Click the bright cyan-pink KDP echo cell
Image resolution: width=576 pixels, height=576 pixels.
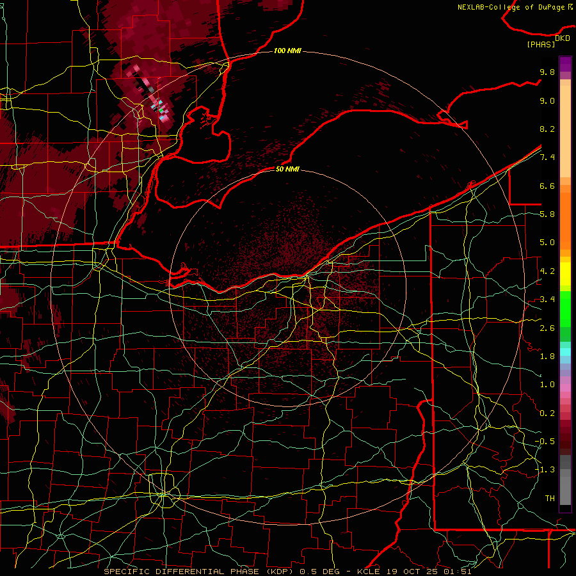pos(161,109)
